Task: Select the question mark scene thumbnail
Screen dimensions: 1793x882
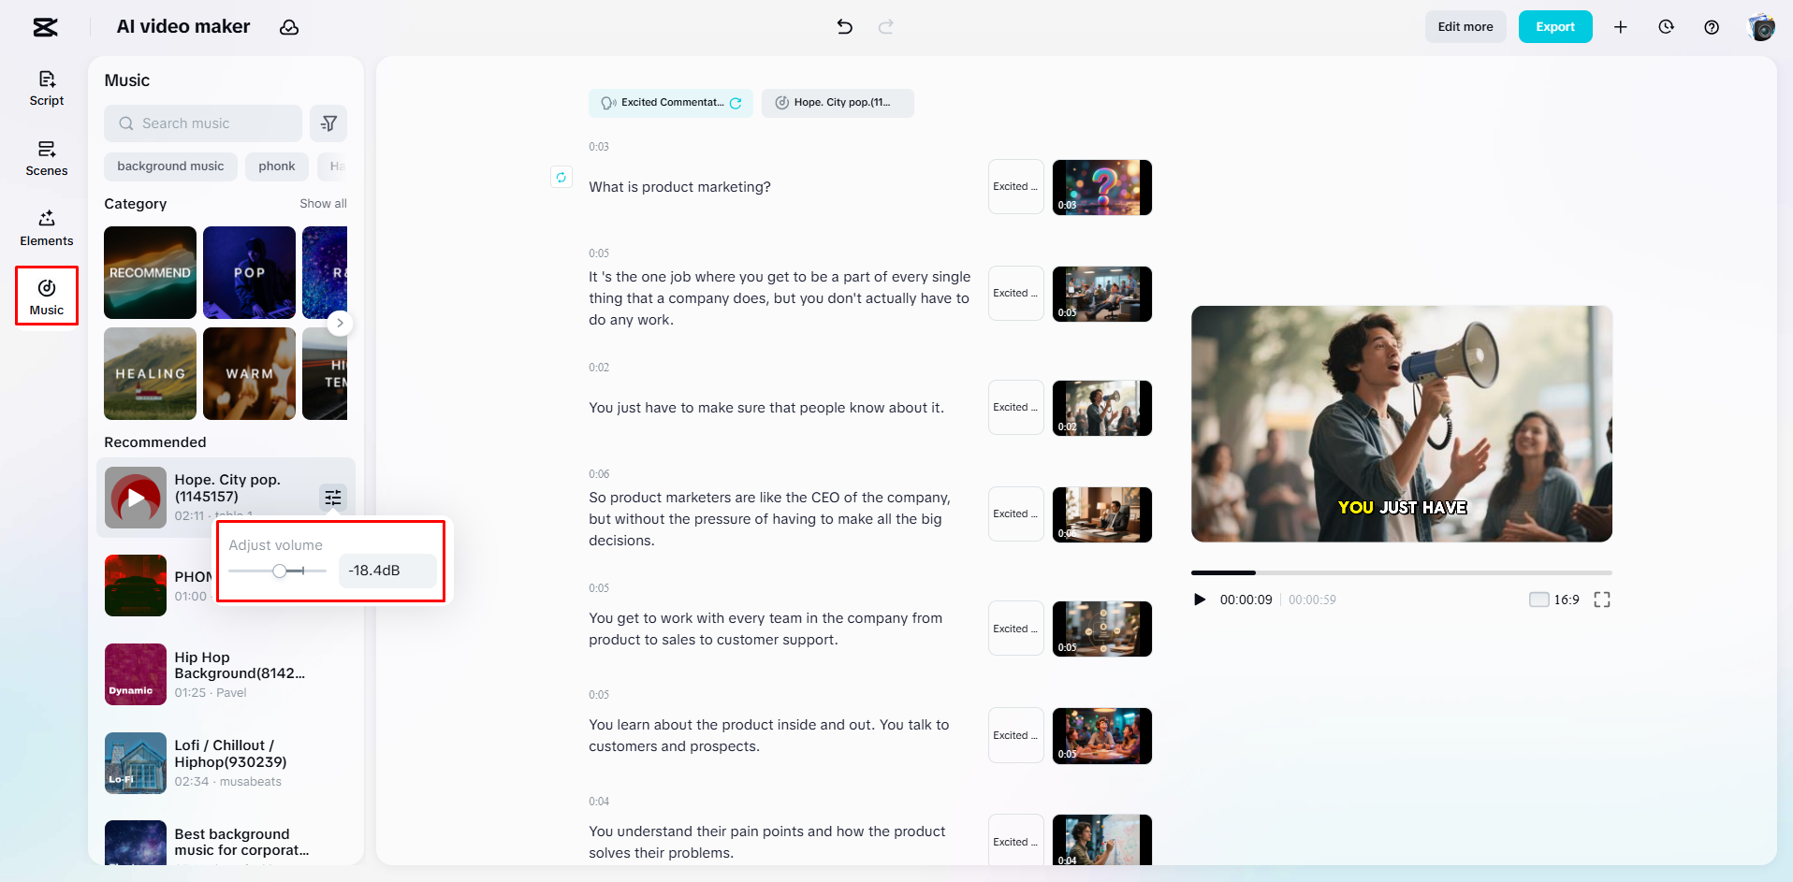Action: pyautogui.click(x=1102, y=187)
